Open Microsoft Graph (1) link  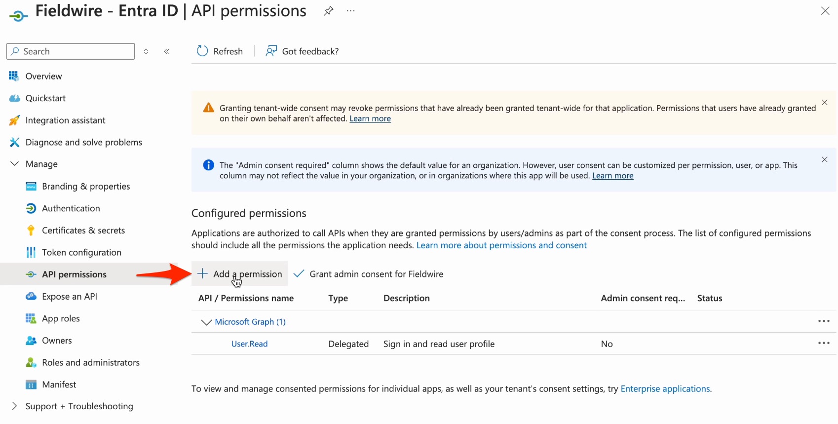[x=250, y=322]
